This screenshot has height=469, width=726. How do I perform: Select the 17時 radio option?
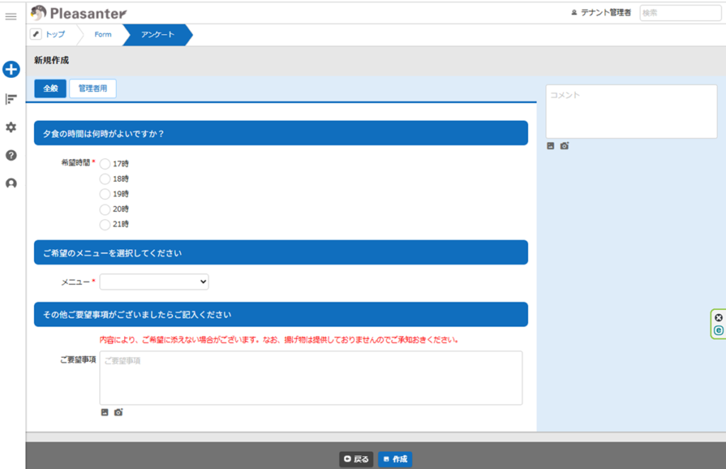tap(105, 163)
